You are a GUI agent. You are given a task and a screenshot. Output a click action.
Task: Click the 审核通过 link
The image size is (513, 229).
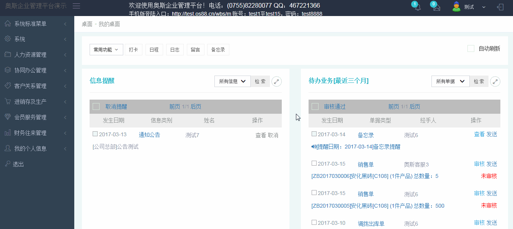coord(335,106)
